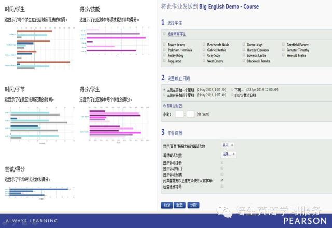Pick the 自定义截止日期 custom date option
The height and width of the screenshot is (228, 332).
[231, 95]
